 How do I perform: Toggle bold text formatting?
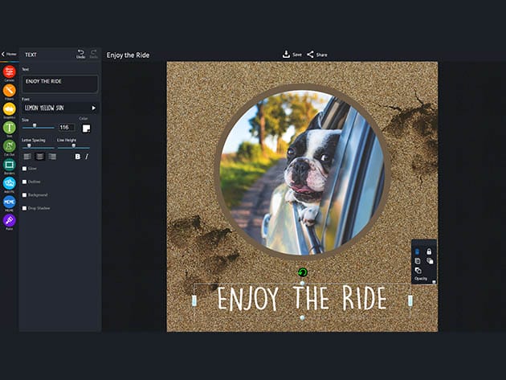click(78, 157)
